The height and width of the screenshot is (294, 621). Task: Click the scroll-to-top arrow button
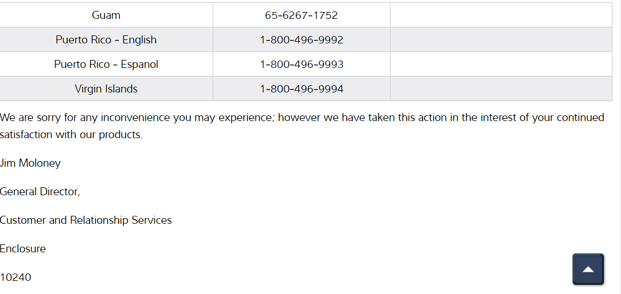(588, 269)
